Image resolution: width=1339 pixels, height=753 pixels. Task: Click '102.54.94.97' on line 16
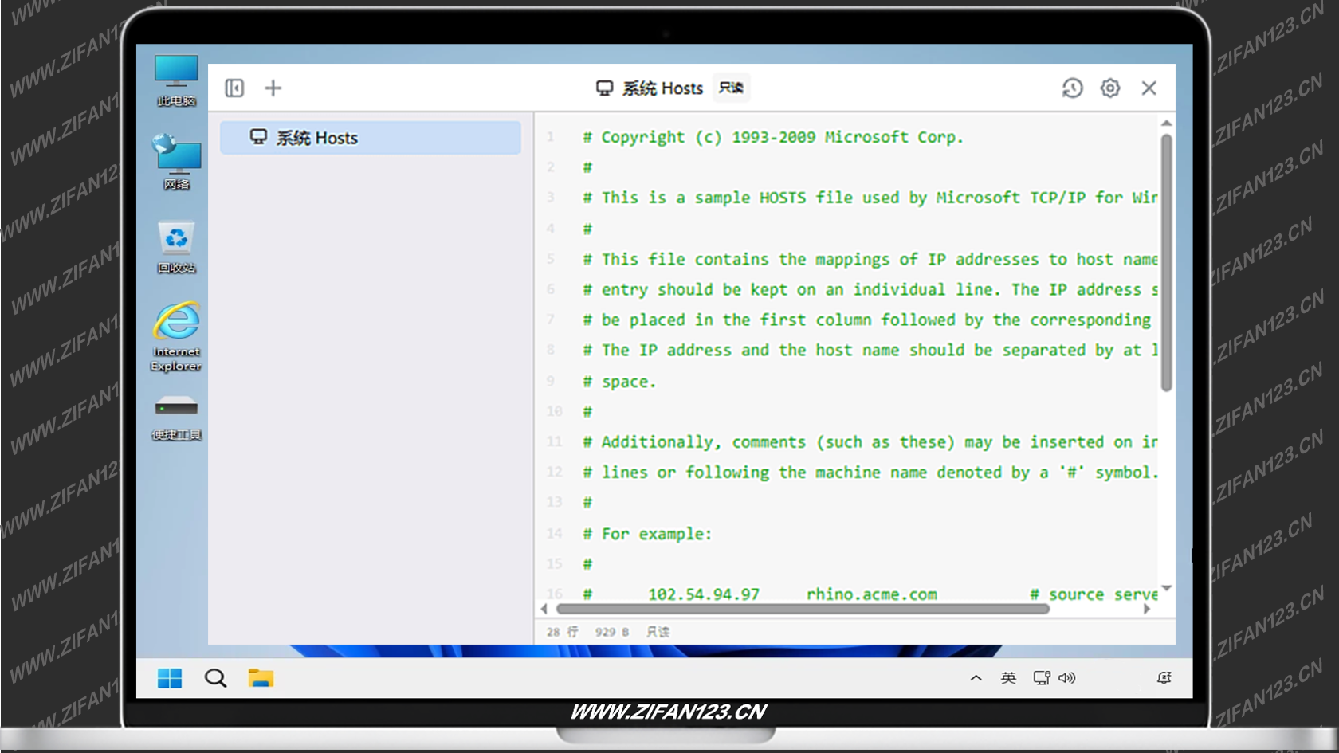704,594
